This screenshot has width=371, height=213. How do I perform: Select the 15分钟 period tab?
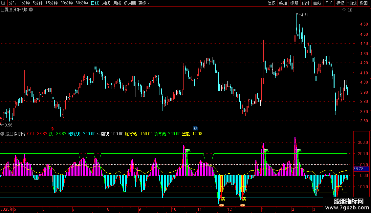tap(51, 3)
